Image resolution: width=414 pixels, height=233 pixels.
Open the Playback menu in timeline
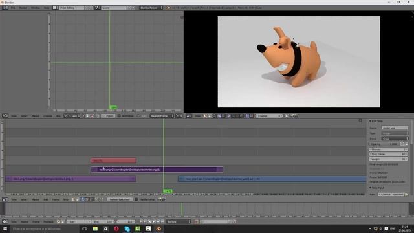click(x=49, y=221)
